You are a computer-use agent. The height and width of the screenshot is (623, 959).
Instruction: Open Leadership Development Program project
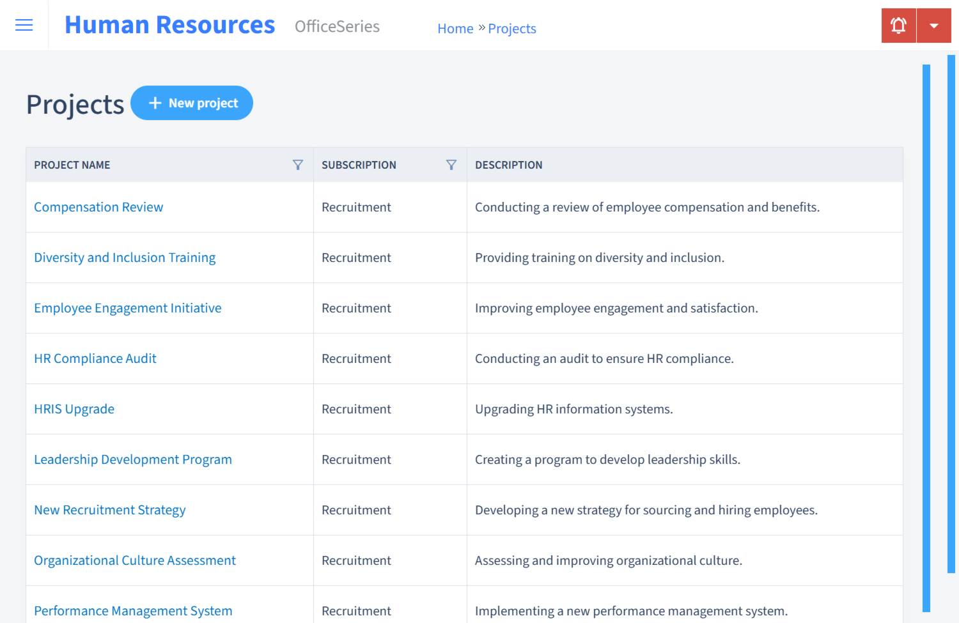click(x=133, y=459)
